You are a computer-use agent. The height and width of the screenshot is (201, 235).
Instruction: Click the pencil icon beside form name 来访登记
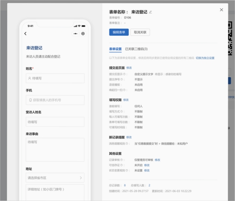click(x=151, y=12)
